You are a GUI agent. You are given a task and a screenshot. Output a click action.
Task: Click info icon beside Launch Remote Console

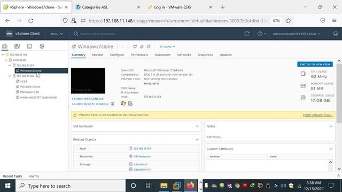click(x=112, y=104)
